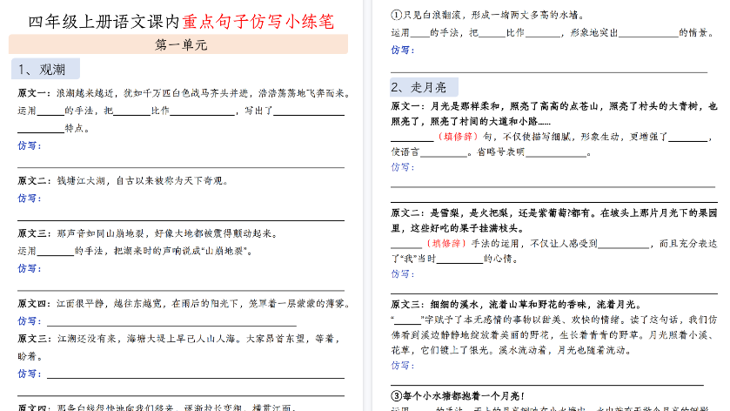Viewport: 730px width, 411px height.
Task: Click the 仿写 label under 山崩地裂 sentence
Action: (x=30, y=268)
